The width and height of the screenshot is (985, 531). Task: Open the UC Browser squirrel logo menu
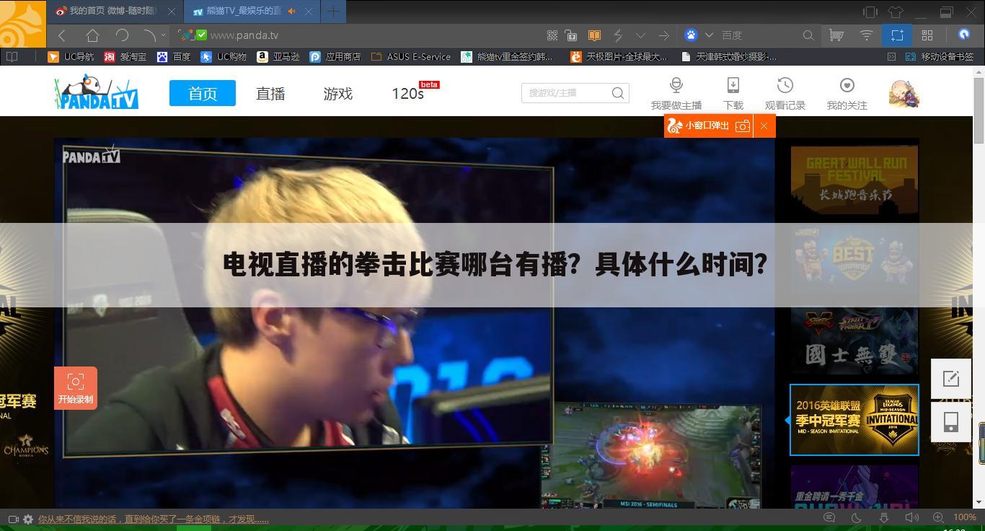22,23
